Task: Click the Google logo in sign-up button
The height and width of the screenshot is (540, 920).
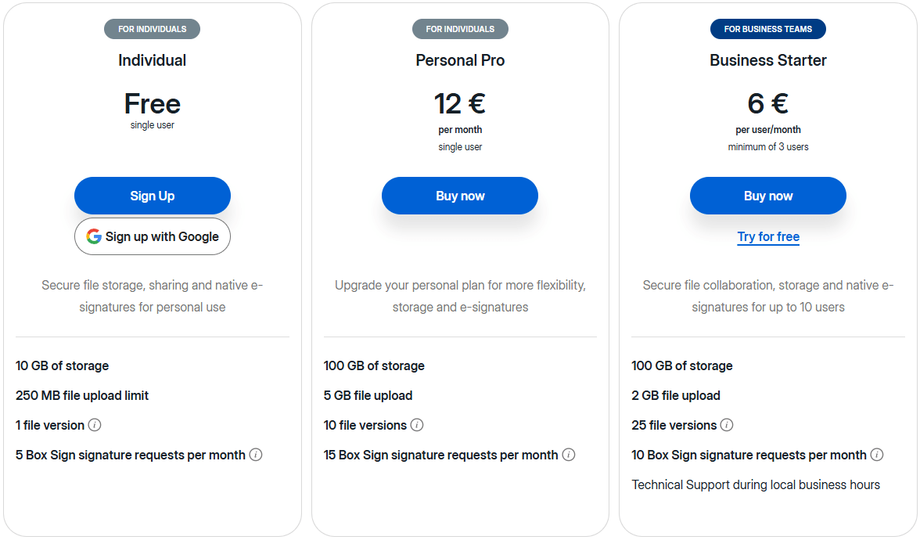Action: (x=94, y=236)
